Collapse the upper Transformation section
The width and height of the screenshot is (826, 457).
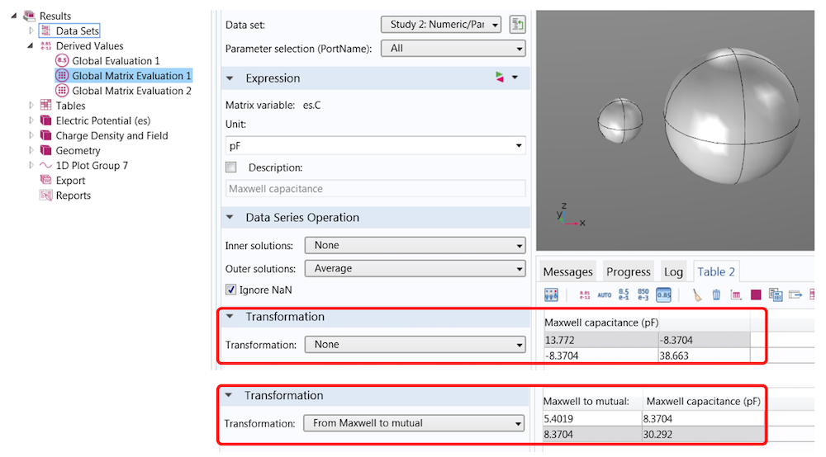[230, 317]
